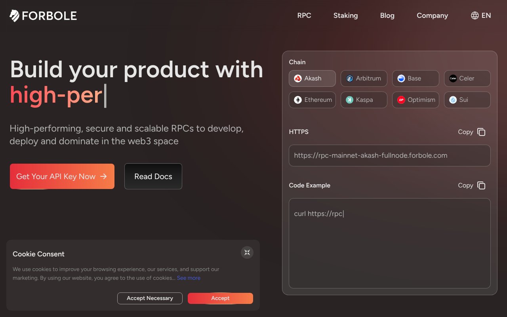Copy the HTTPS endpoint using copy icon
The height and width of the screenshot is (317, 507).
(x=481, y=132)
